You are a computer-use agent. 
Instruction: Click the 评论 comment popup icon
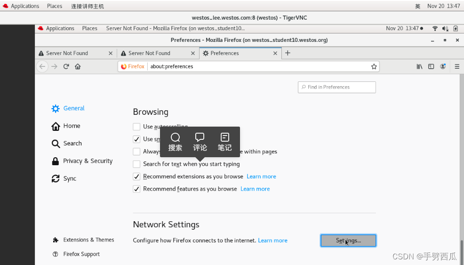point(200,142)
